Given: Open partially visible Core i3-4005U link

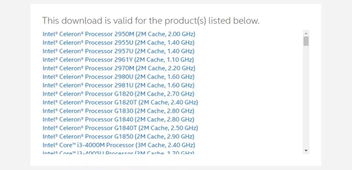Looking at the screenshot, I should pos(119,152).
